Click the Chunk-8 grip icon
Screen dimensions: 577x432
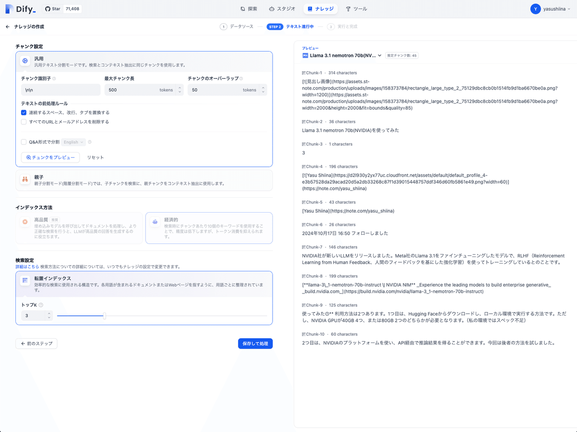tap(304, 276)
